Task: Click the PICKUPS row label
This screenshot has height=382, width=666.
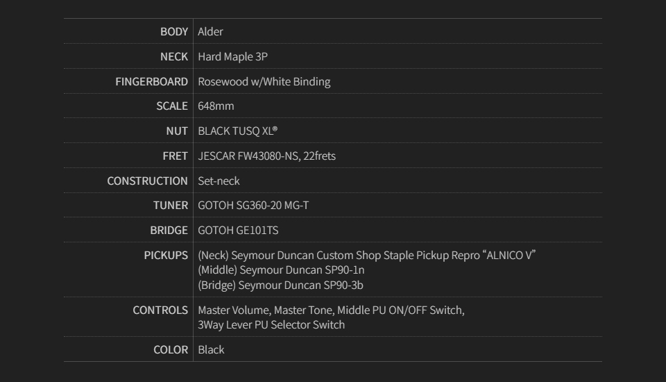Action: pos(166,255)
